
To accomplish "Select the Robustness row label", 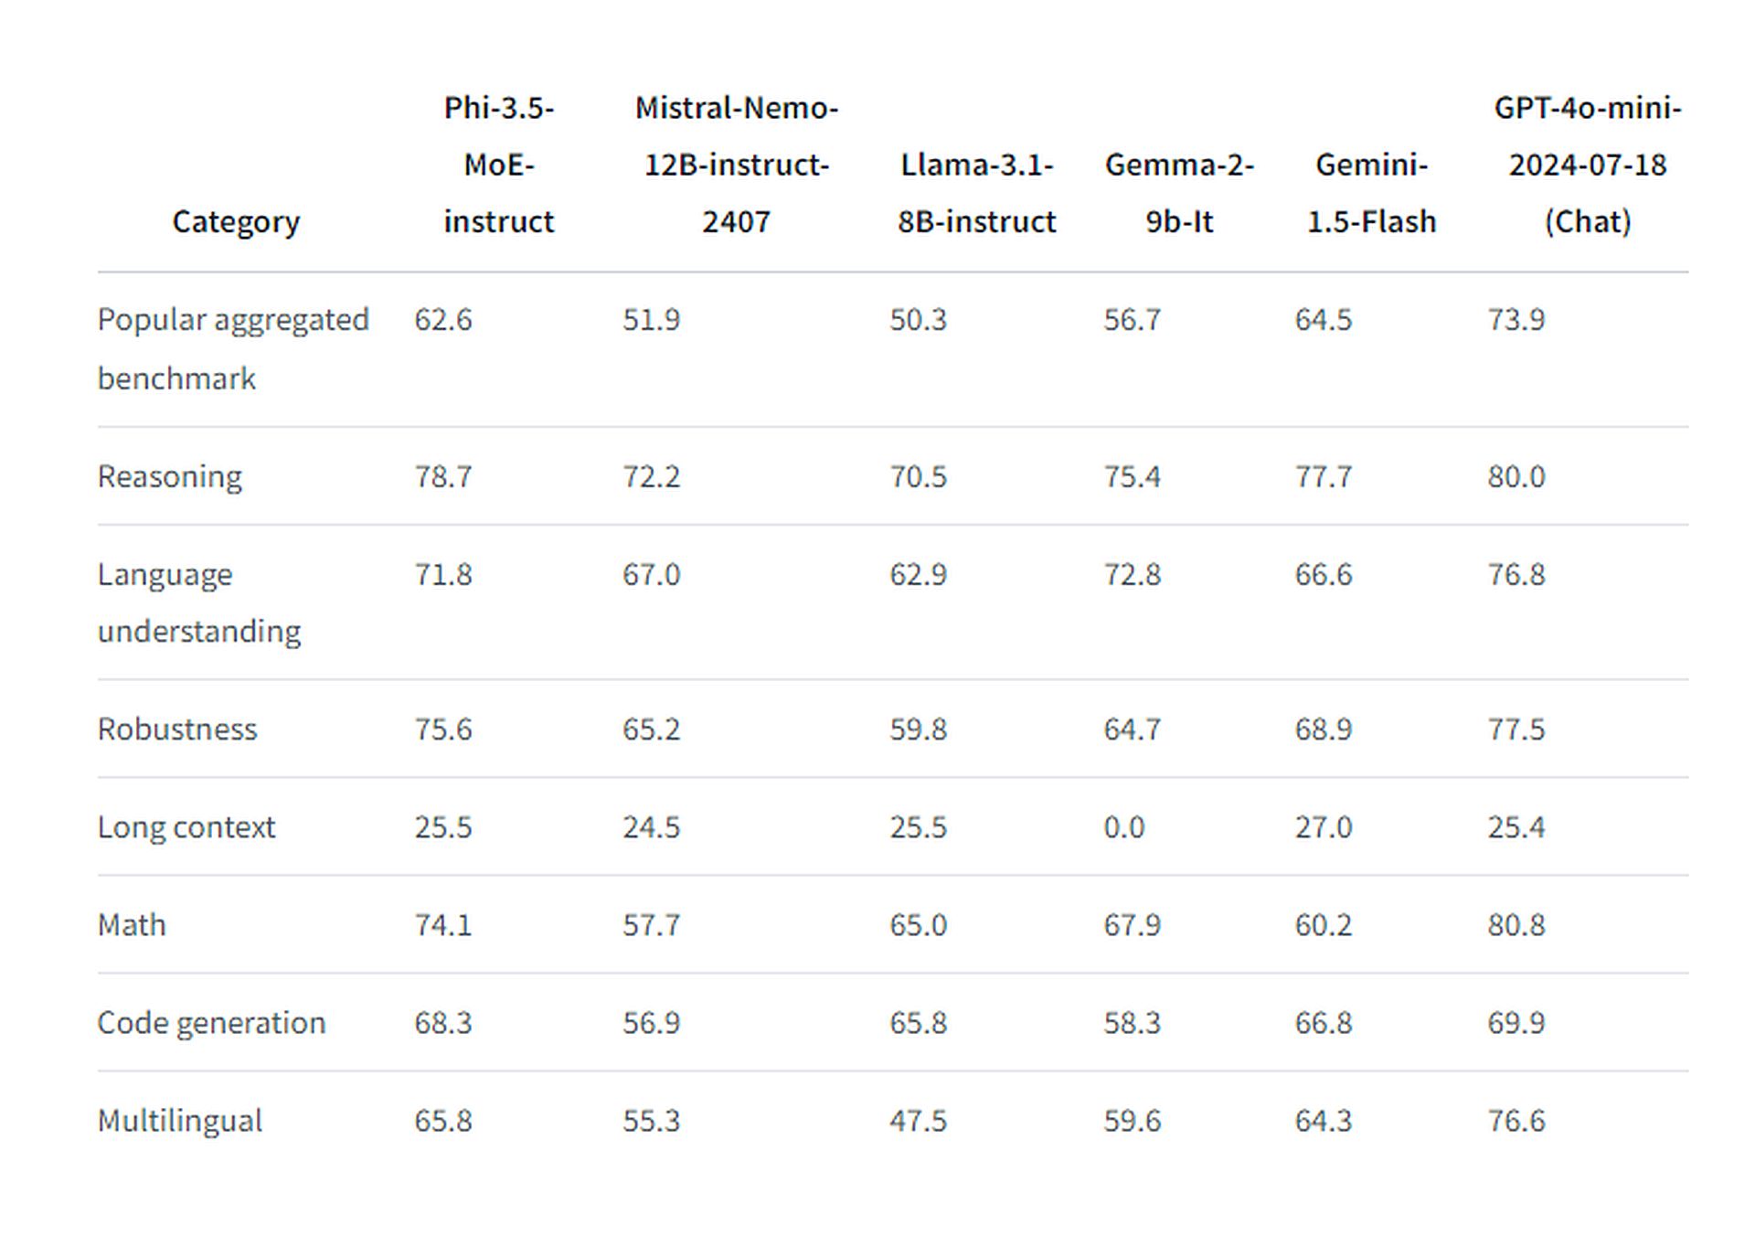I will tap(177, 729).
